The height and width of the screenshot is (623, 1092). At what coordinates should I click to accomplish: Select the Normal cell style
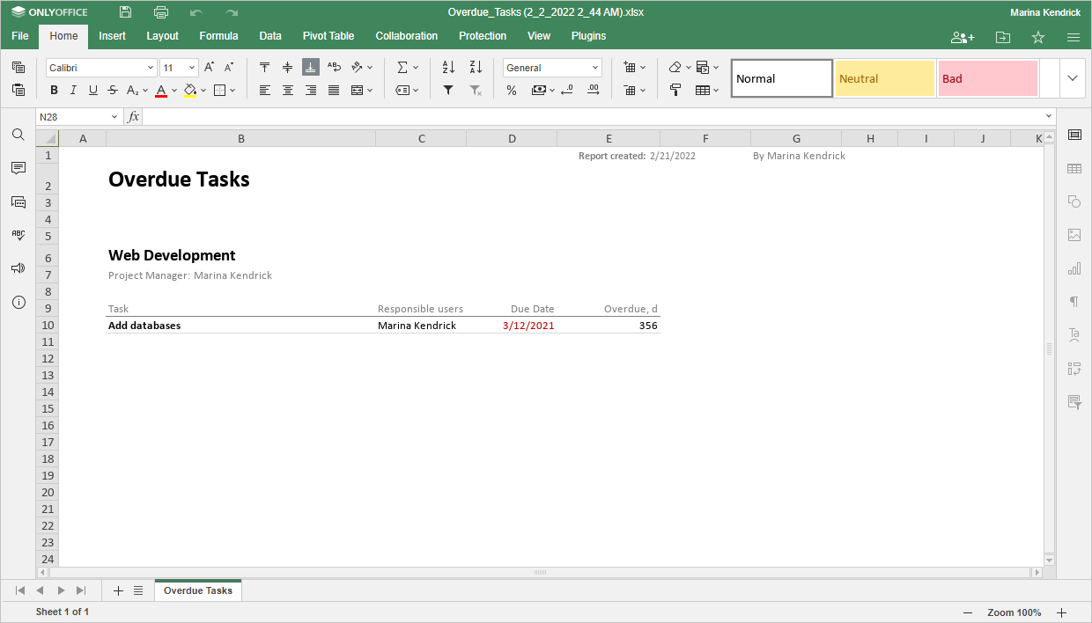pos(782,78)
